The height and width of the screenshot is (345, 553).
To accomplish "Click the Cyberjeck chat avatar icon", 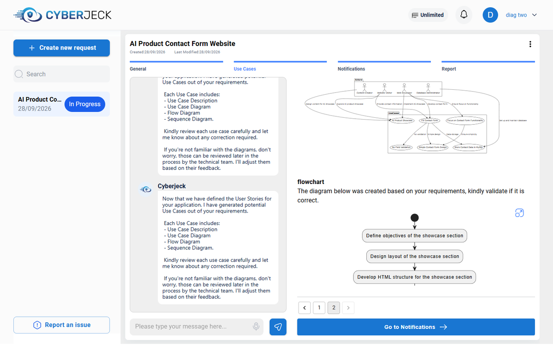I will pos(146,189).
